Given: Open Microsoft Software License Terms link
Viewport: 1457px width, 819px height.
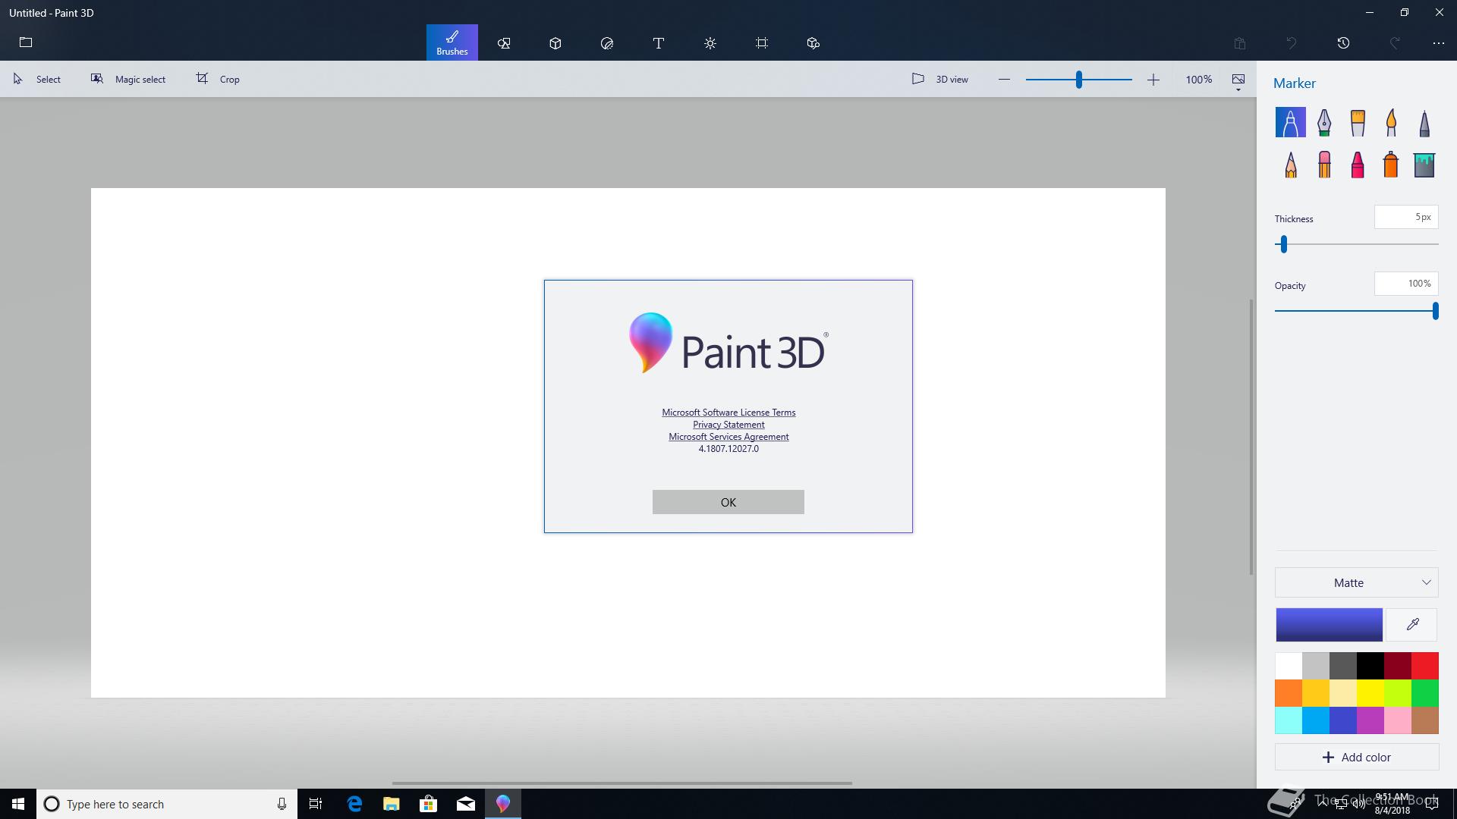Looking at the screenshot, I should [x=728, y=413].
